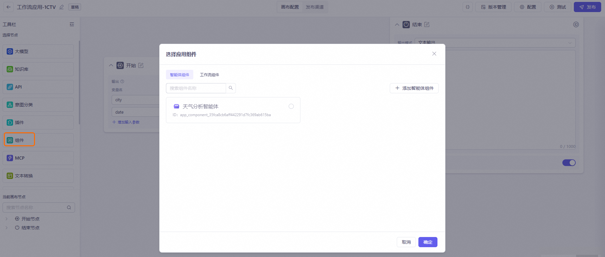Screen dimensions: 605x257
Task: Click the search icon in node search
Action: 69,208
